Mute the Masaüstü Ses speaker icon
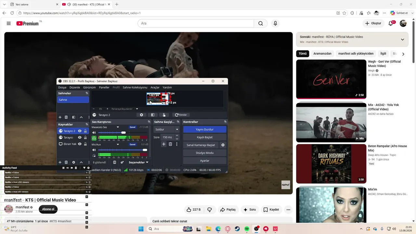This screenshot has width=416, height=234. click(94, 133)
